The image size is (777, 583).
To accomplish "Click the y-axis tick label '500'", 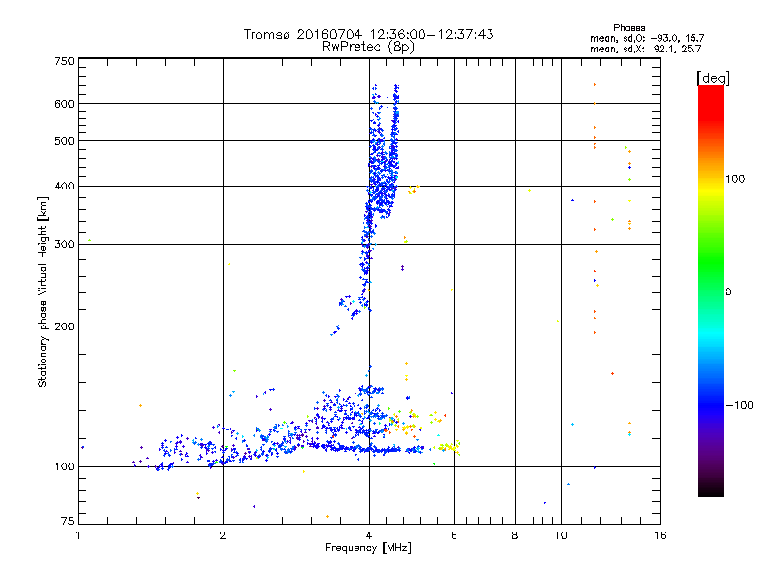I will 64,141.
